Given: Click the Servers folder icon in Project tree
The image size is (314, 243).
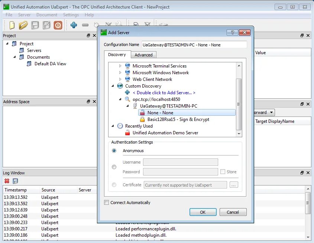Looking at the screenshot, I should click(x=22, y=50).
